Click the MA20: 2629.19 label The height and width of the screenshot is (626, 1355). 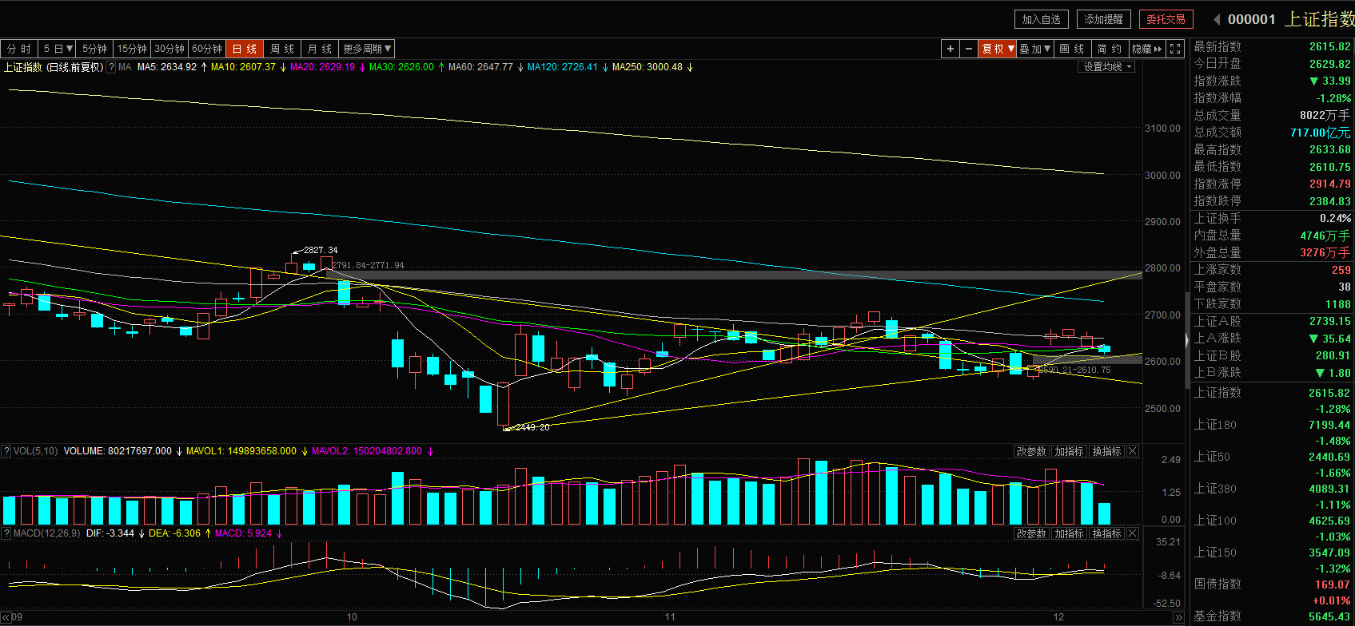coord(322,67)
